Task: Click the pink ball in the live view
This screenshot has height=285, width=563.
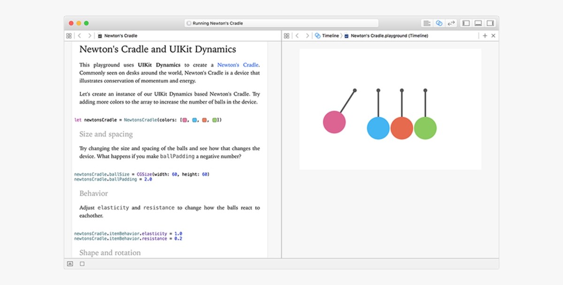Action: [335, 122]
